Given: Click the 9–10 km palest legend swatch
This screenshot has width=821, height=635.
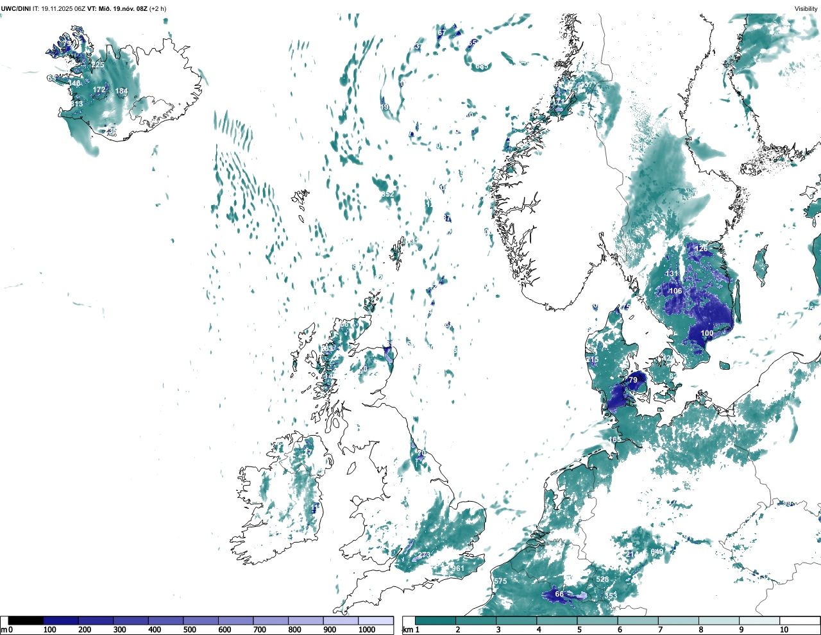Looking at the screenshot, I should [760, 620].
